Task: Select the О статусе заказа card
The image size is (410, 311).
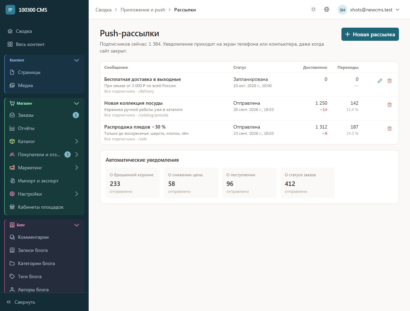Action: [307, 183]
